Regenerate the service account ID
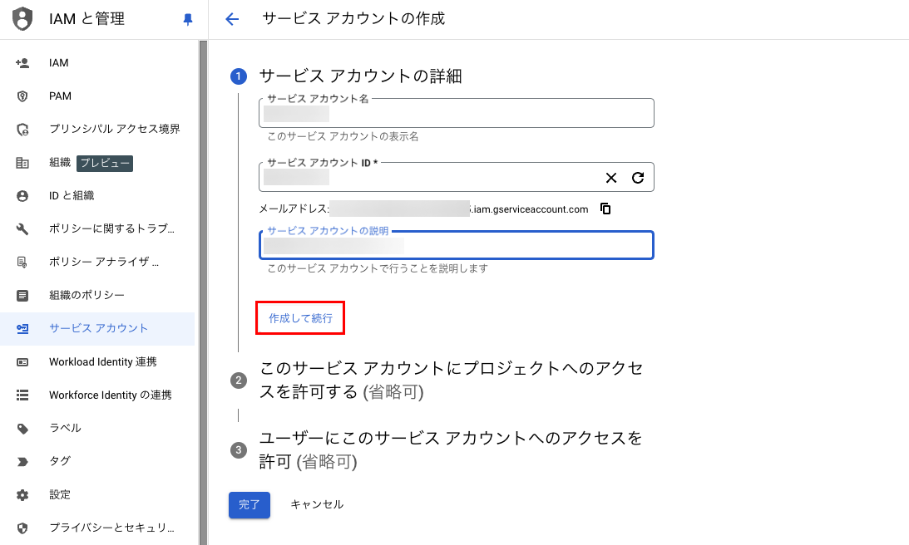 [637, 177]
